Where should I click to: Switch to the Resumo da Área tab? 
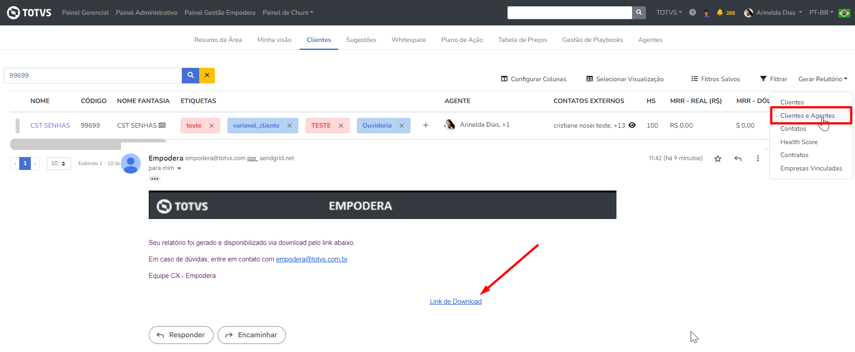(218, 40)
